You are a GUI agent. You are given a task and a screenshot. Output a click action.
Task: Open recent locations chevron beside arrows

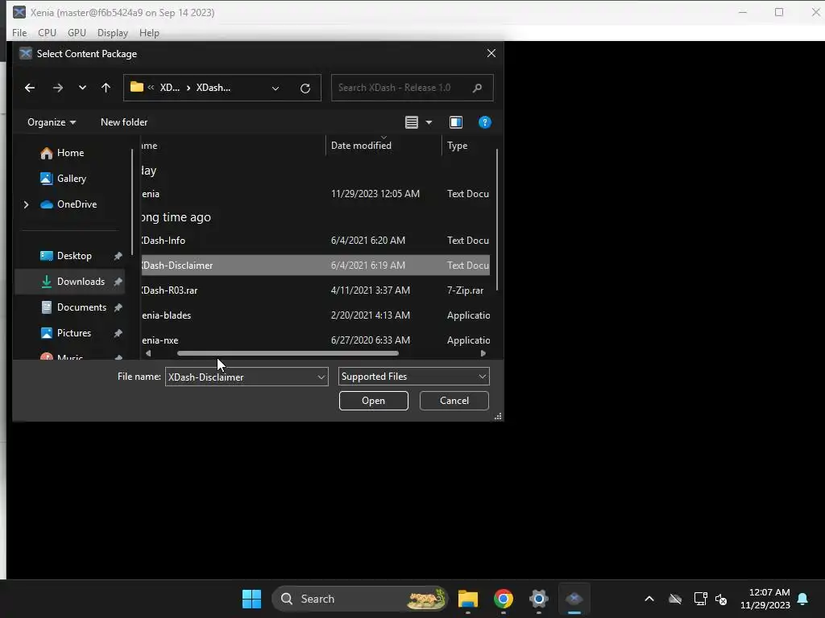click(82, 88)
